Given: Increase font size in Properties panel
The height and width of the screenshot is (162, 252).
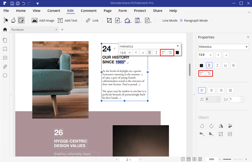Looking at the screenshot, I should click(x=218, y=55).
